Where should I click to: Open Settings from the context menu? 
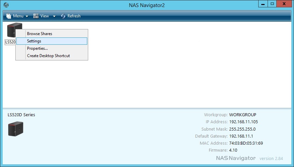[34, 41]
